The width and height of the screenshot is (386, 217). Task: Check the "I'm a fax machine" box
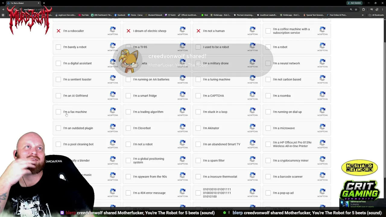pos(59,112)
